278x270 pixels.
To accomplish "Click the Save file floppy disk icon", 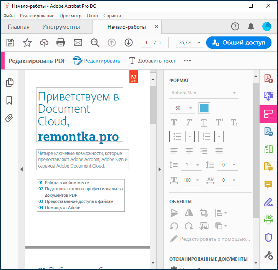I will pyautogui.click(x=10, y=43).
